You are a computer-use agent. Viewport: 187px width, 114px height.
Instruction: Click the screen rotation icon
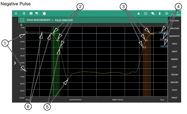point(167,13)
